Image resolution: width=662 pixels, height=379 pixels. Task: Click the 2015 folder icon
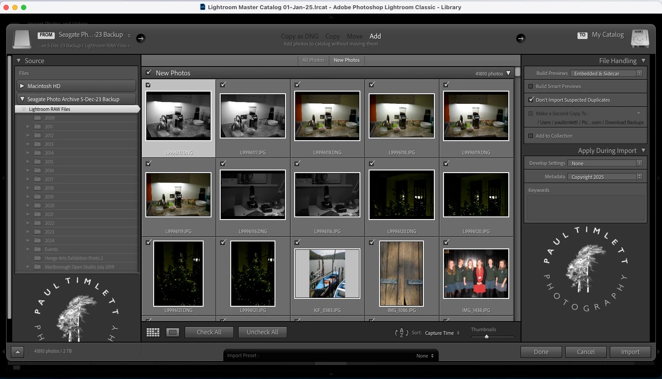point(38,162)
